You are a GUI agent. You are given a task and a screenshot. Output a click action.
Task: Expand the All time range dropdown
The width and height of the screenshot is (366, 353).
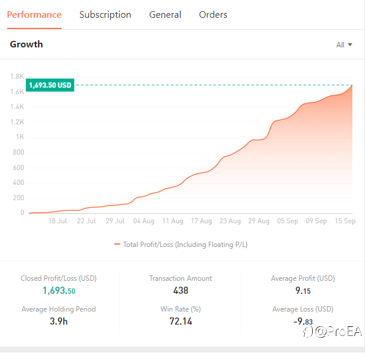click(343, 45)
